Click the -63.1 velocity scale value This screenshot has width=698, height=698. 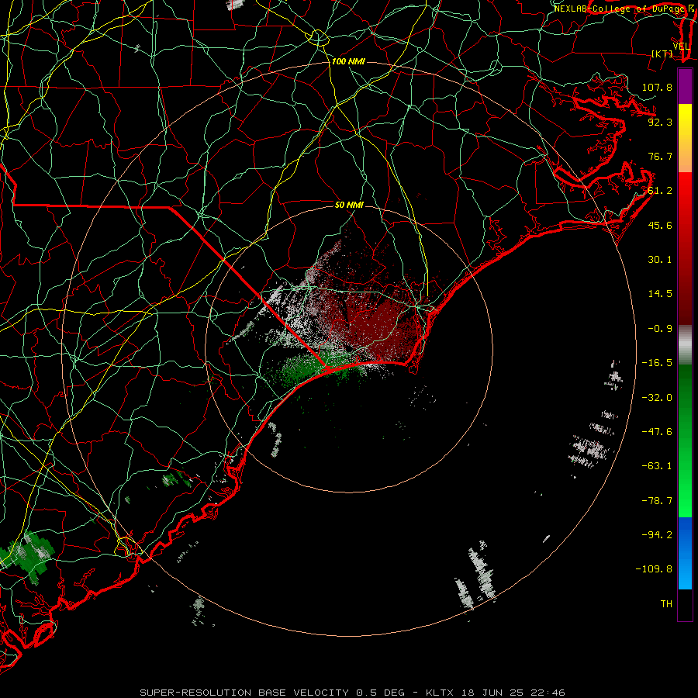point(657,466)
